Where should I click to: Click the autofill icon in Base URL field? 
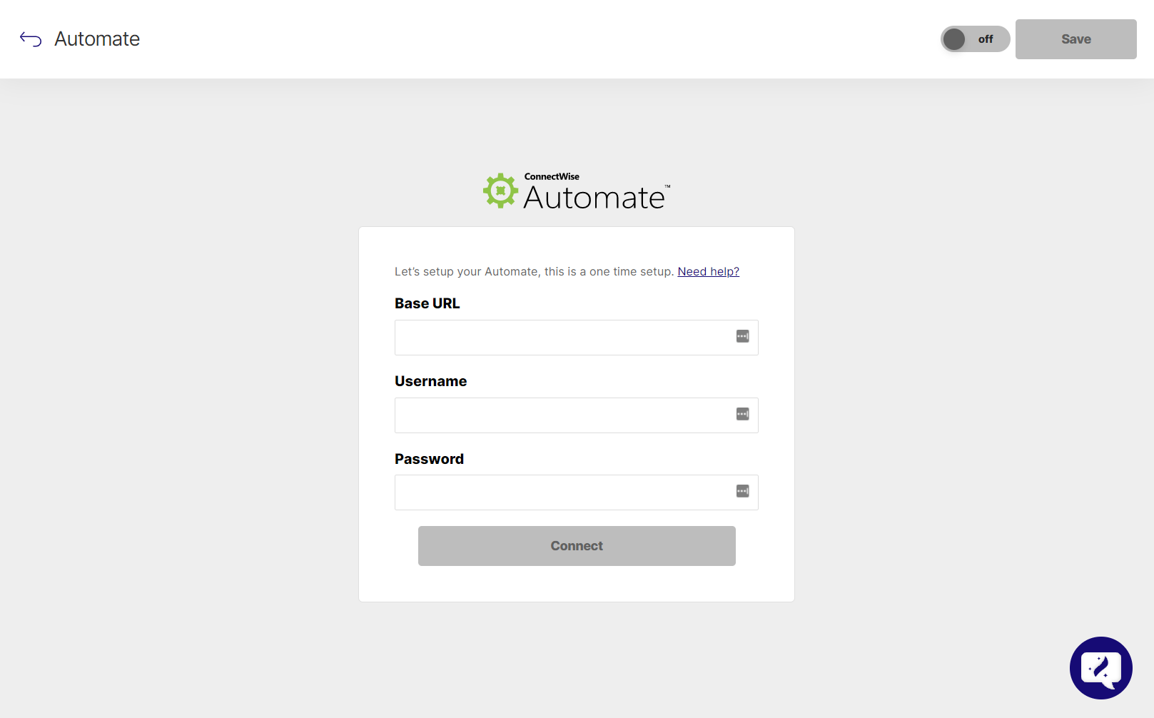(x=742, y=336)
